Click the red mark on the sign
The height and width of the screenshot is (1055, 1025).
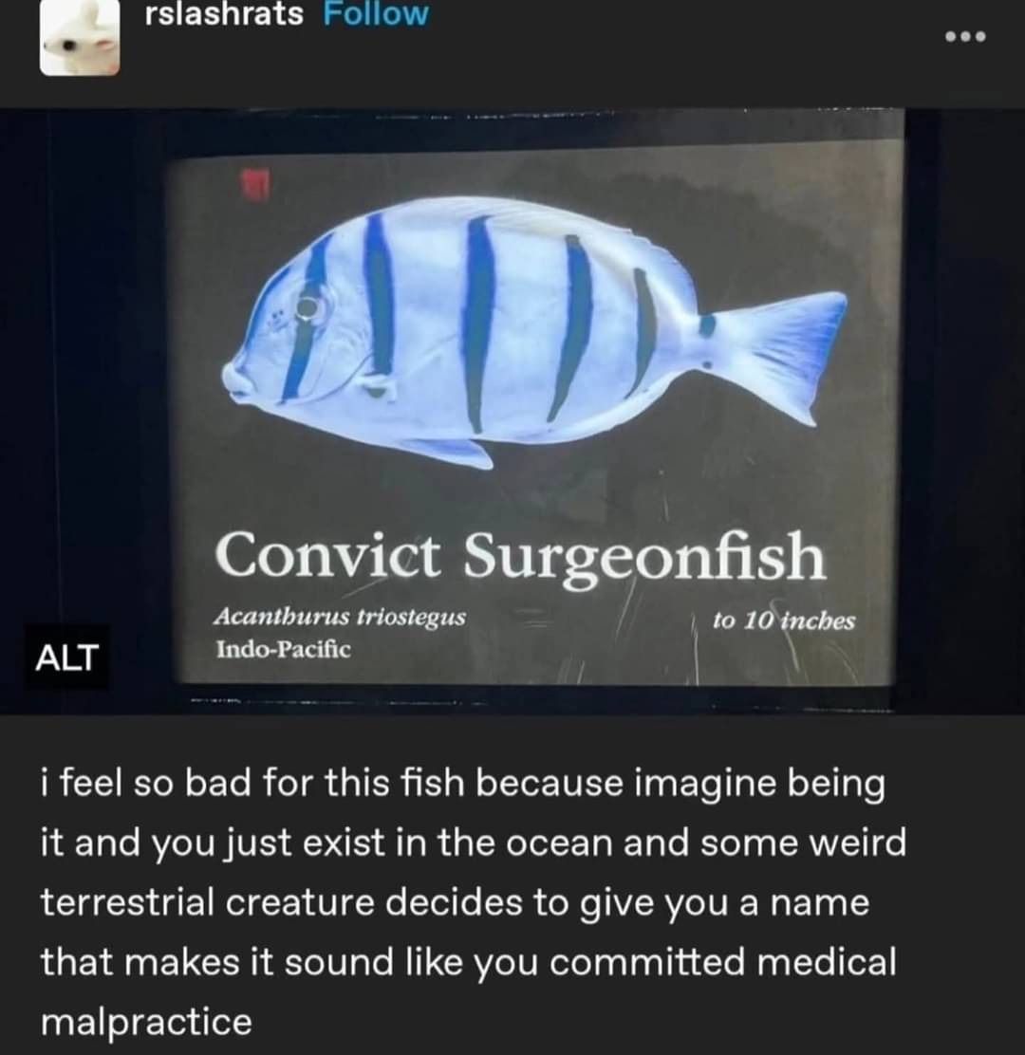point(255,184)
